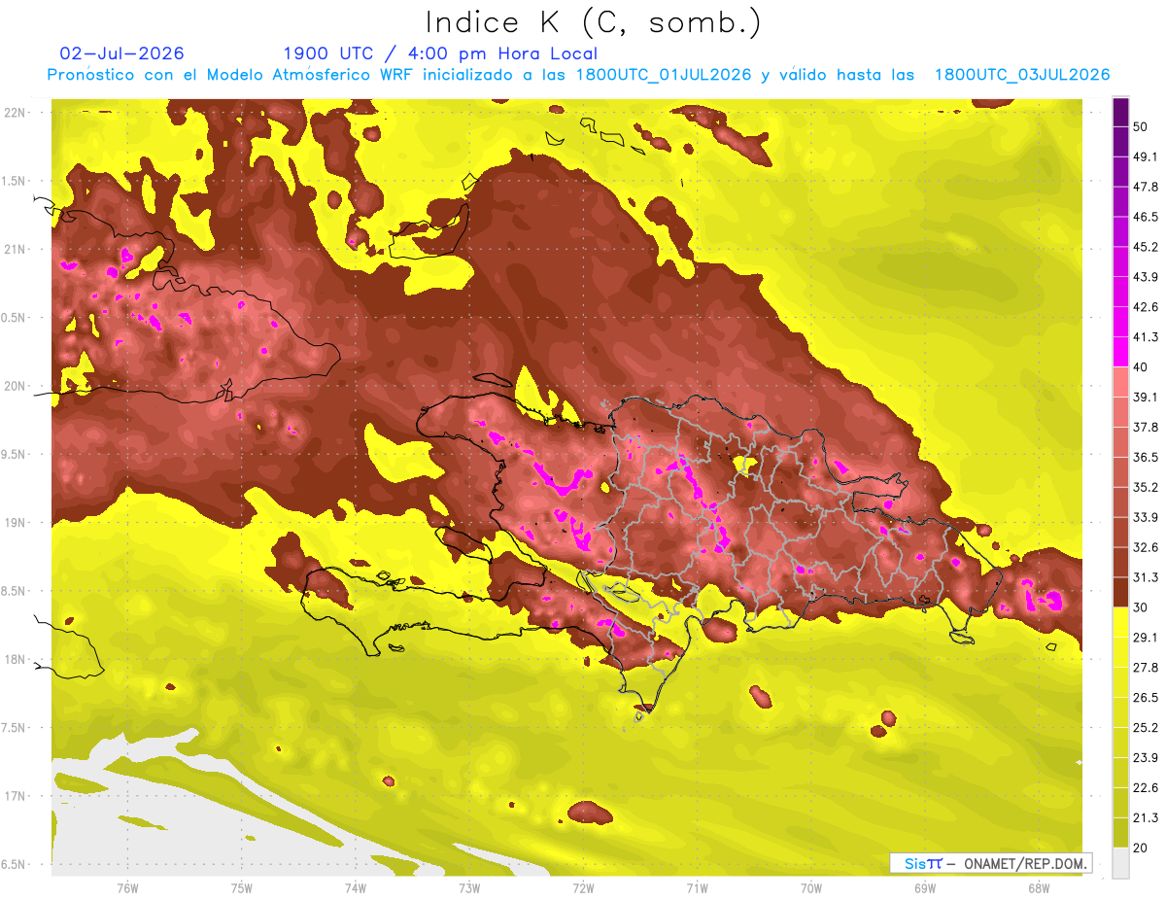Click the '22N' latitude label
The height and width of the screenshot is (901, 1166).
(x=15, y=112)
